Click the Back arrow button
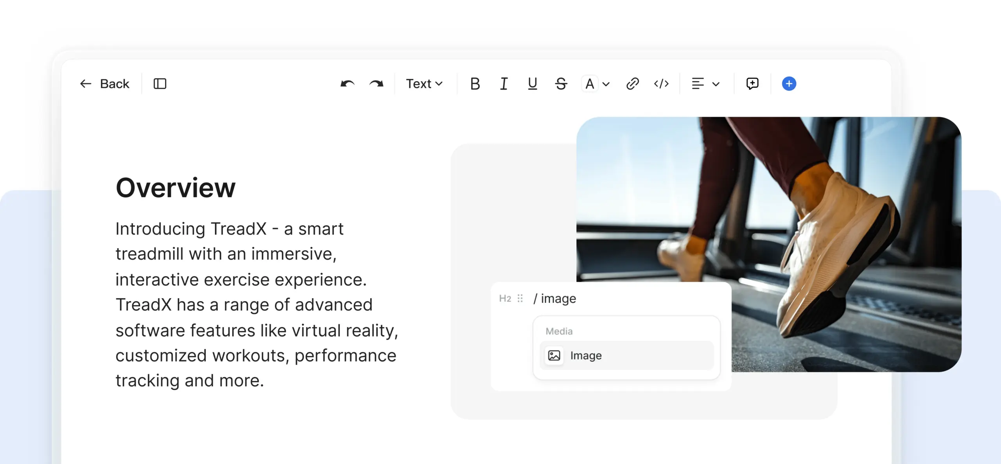The image size is (1001, 464). click(104, 84)
